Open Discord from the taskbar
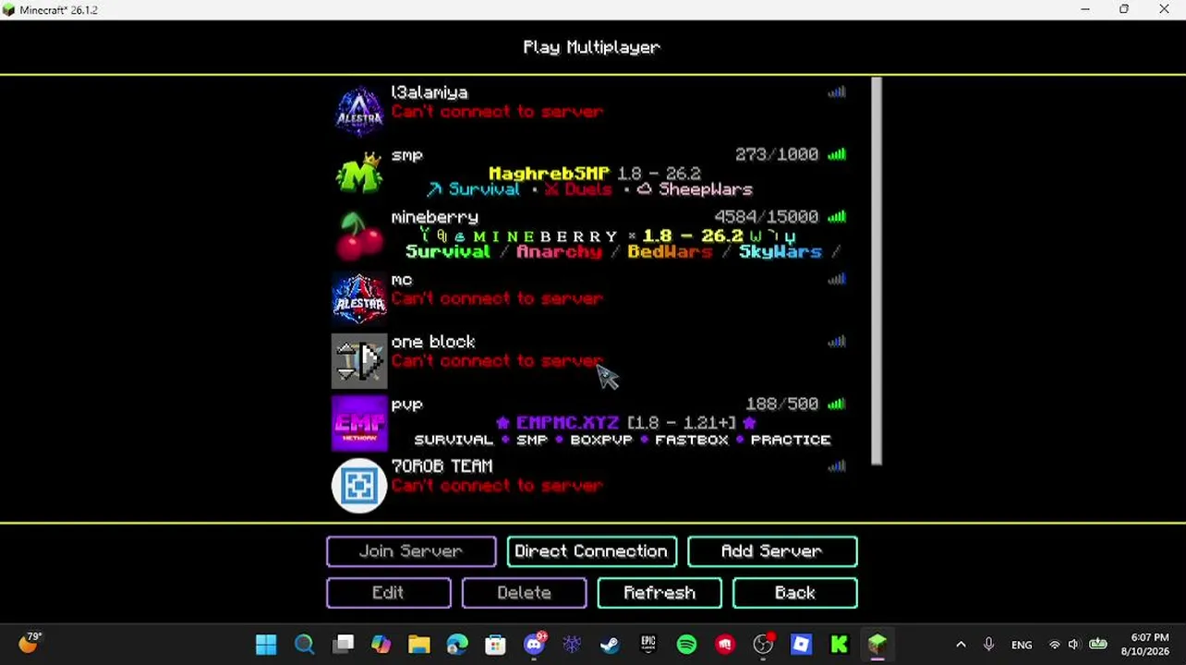 point(534,644)
